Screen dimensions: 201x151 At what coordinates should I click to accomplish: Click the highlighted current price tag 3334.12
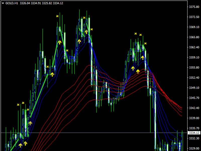[x=194, y=133]
